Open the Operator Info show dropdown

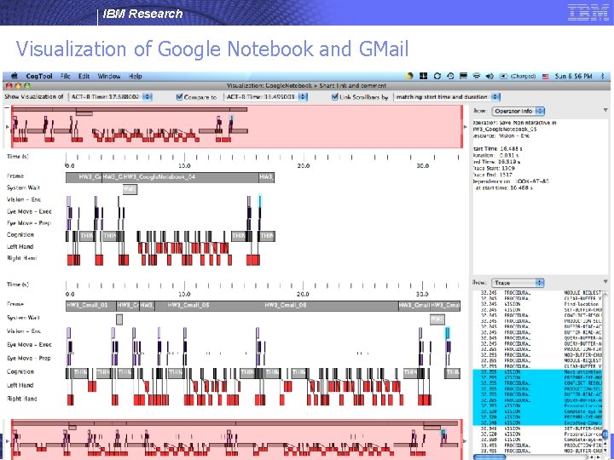(518, 111)
